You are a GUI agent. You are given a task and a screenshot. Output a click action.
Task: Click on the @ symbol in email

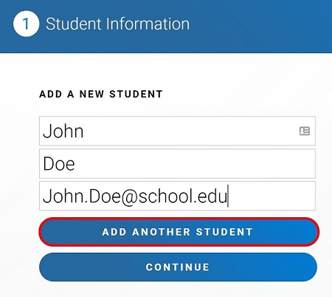click(129, 197)
